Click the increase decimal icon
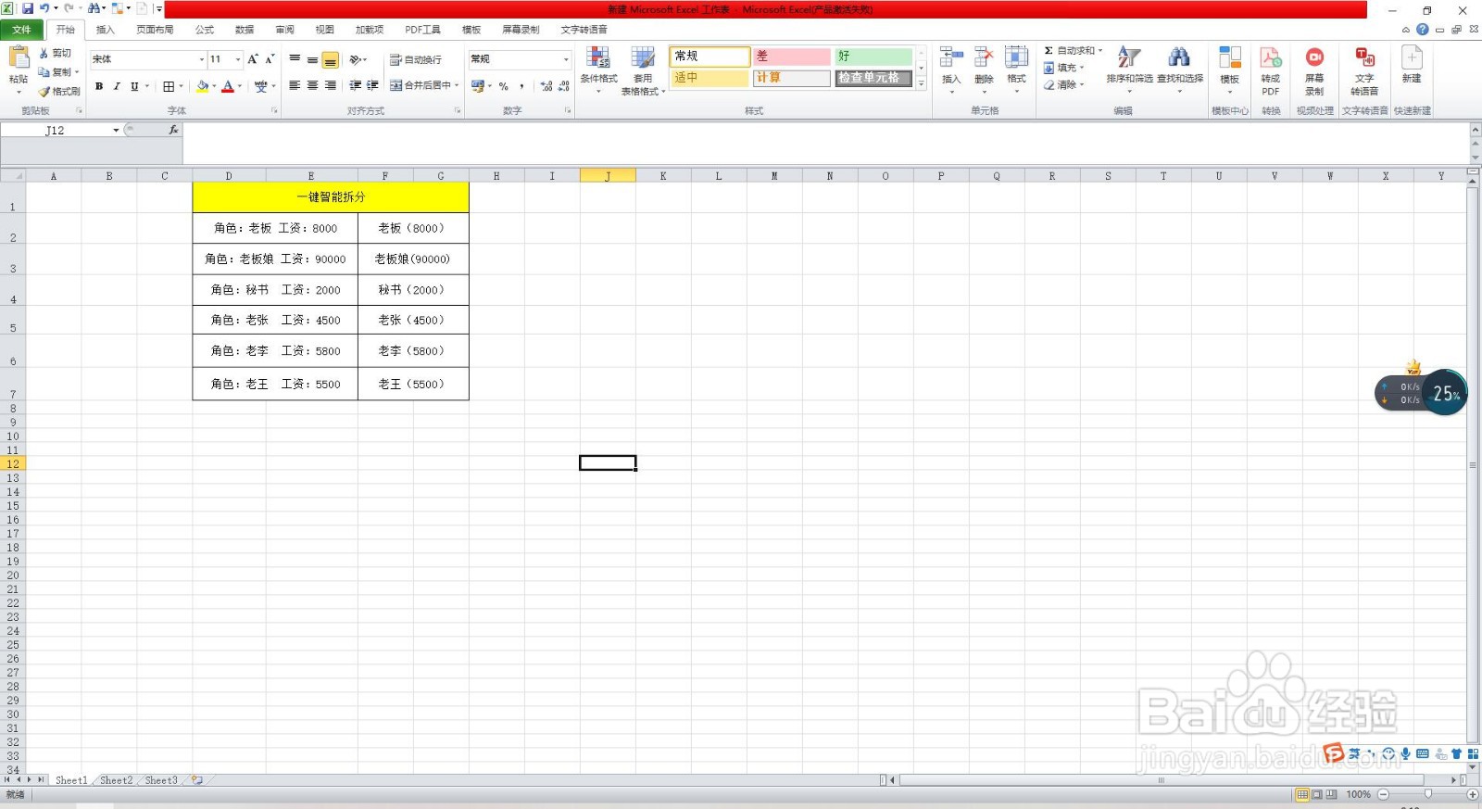The height and width of the screenshot is (809, 1482). (546, 86)
